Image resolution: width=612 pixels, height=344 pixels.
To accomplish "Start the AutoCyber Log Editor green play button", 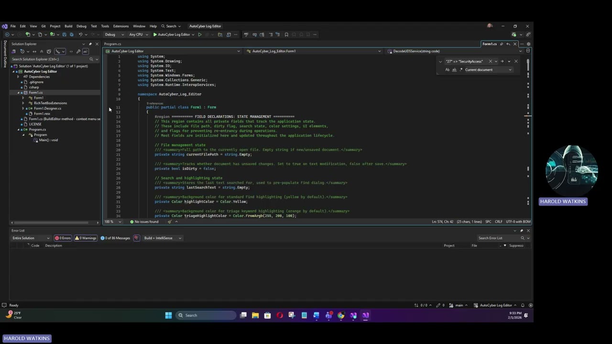I will point(155,34).
